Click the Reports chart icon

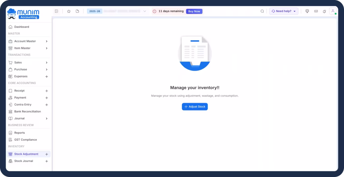pos(10,133)
